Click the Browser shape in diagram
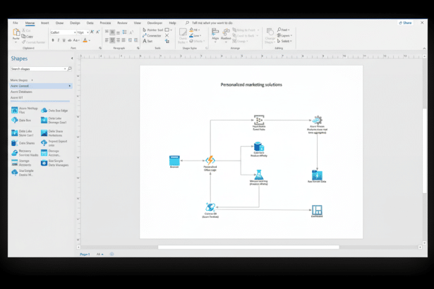Viewport: 434px width, 289px height. pos(174,161)
